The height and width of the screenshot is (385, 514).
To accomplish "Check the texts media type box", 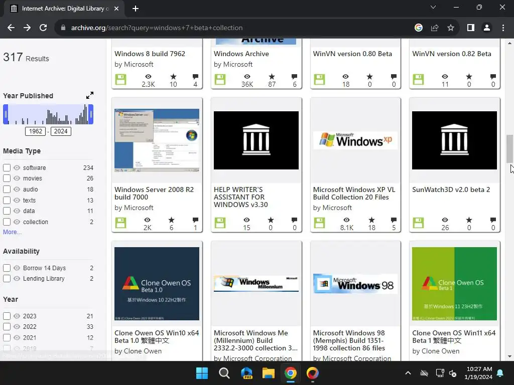I will pos(7,200).
